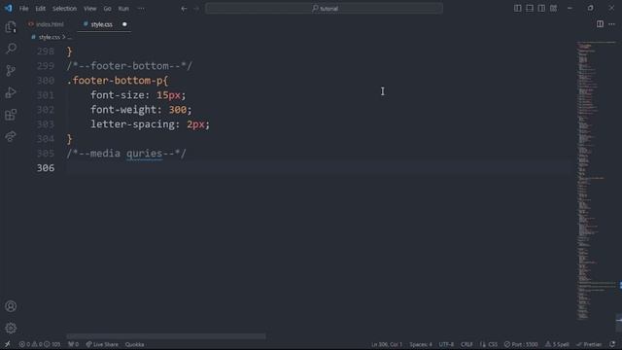Image resolution: width=622 pixels, height=350 pixels.
Task: Change the UTF-8 encoding
Action: click(x=446, y=344)
